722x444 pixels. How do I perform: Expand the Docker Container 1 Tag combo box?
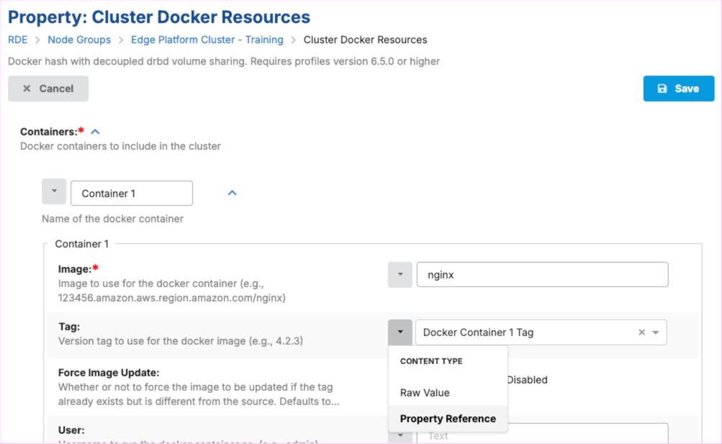(656, 332)
